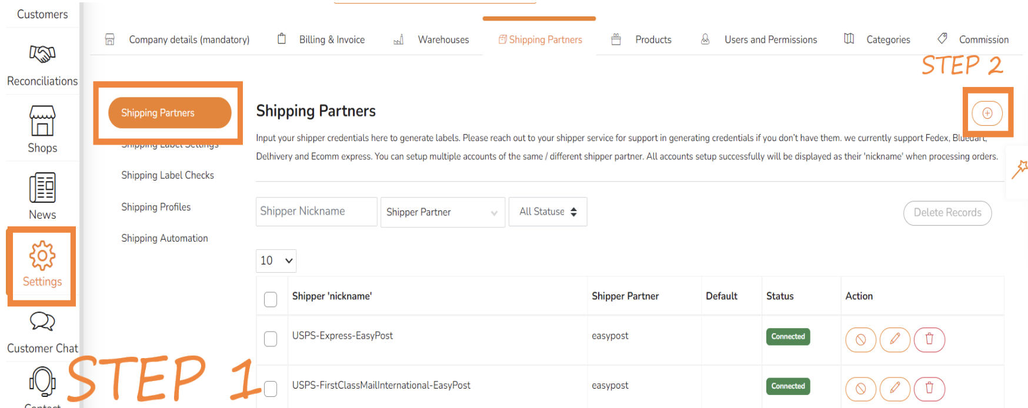Select the USPS-FirstClassMailInternational-EasyPost row checkbox

point(271,389)
